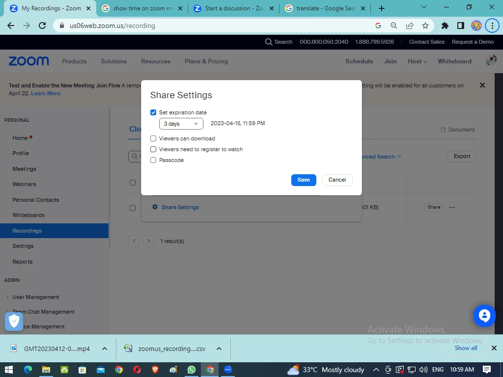Screen dimensions: 503x377
Task: Open the Contact Sales link
Action: (427, 42)
